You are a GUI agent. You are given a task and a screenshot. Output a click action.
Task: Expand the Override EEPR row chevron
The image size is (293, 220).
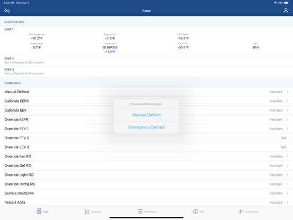coord(287,120)
